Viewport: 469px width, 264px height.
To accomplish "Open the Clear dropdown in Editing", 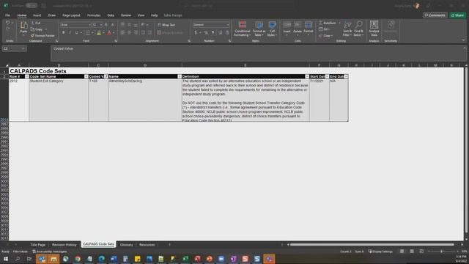I will (325, 36).
